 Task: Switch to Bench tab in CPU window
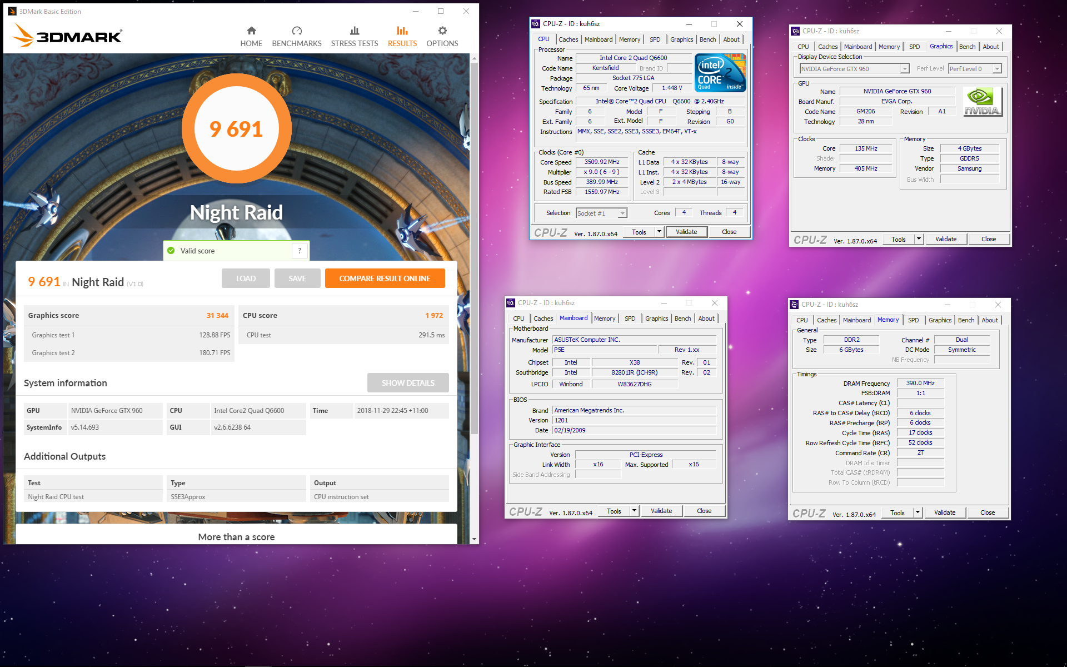pos(707,39)
